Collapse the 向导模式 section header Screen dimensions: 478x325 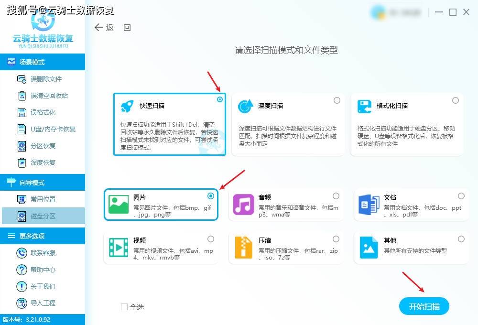43,183
